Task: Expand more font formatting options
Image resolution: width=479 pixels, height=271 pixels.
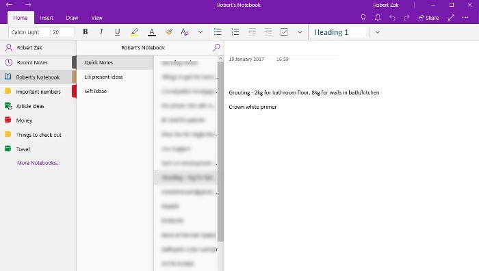Action: [x=200, y=32]
